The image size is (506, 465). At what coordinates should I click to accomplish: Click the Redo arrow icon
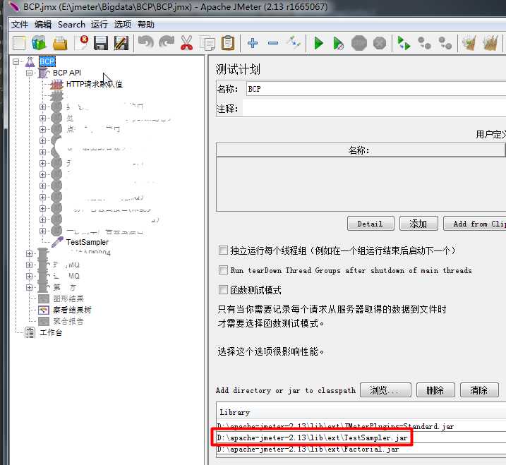[167, 42]
